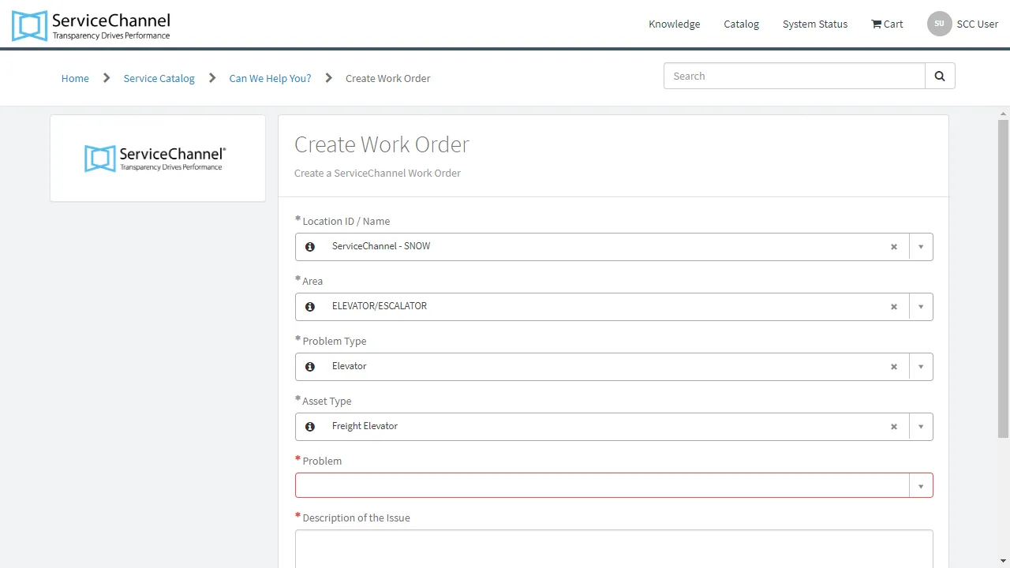
Task: Click info icon for Area field
Action: pyautogui.click(x=310, y=307)
